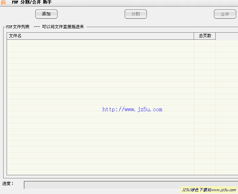Click the 总页数 column header
This screenshot has height=194, width=238.
(205, 36)
